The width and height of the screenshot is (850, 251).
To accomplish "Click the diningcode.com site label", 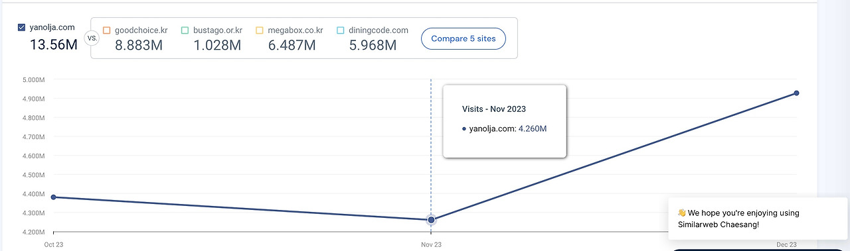I will click(379, 30).
